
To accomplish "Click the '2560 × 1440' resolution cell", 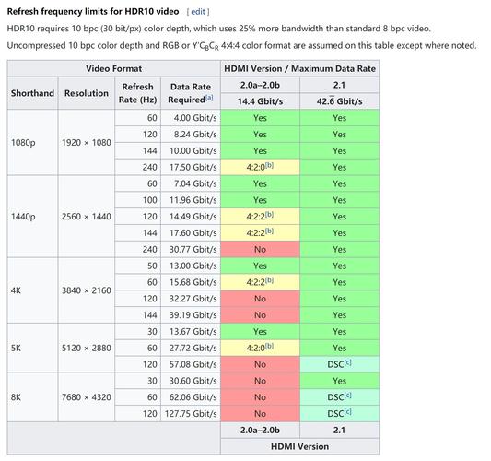I will (x=87, y=217).
